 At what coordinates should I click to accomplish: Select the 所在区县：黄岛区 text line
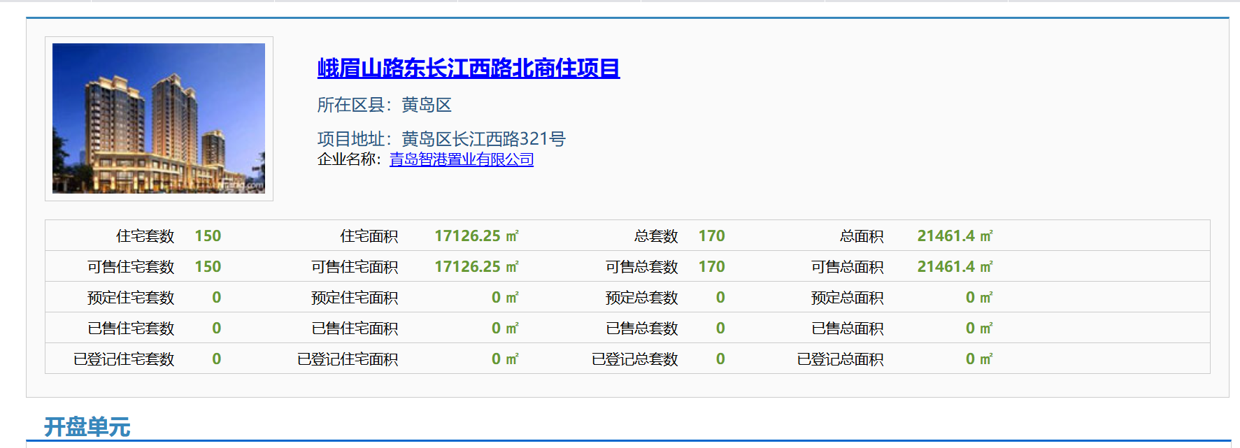(x=385, y=105)
